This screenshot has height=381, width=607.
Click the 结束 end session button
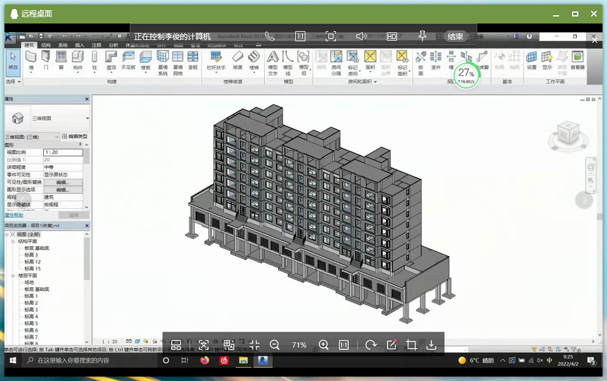[456, 36]
